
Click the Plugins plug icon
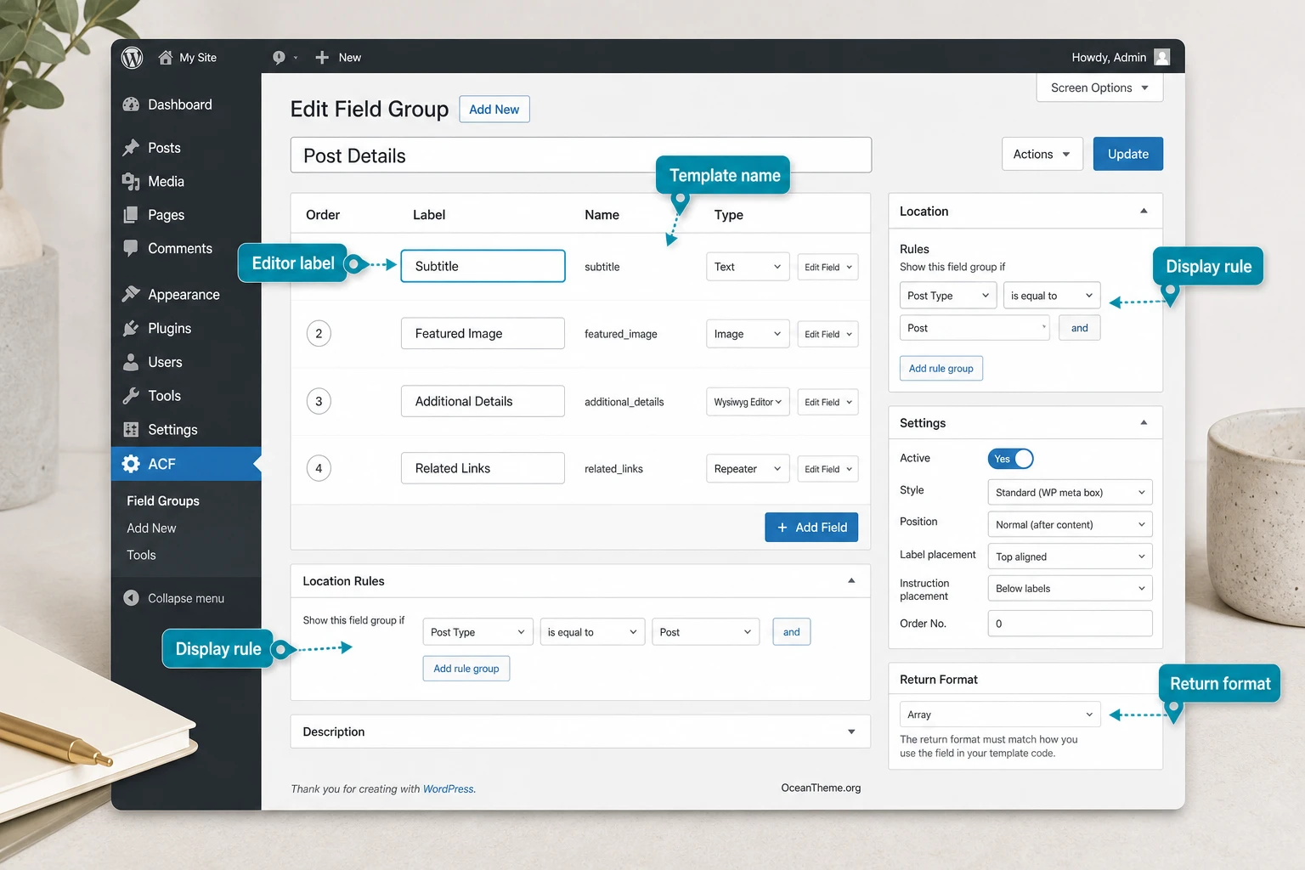pyautogui.click(x=131, y=328)
